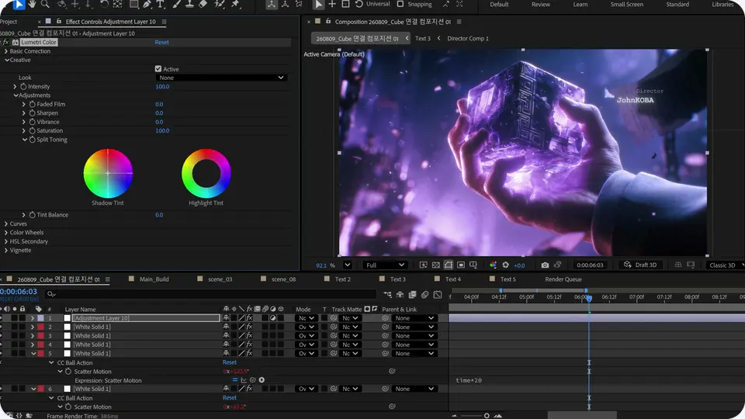Image resolution: width=745 pixels, height=419 pixels.
Task: Click the show channel color icon
Action: (494, 265)
